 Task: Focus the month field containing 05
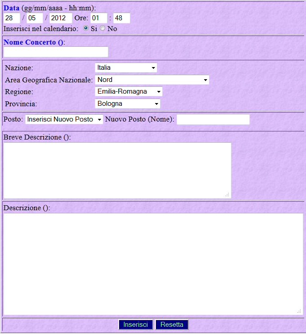click(x=35, y=18)
